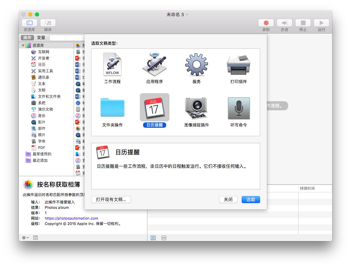This screenshot has height=268, width=351.
Task: Select the Service (服务) gear icon
Action: [197, 65]
